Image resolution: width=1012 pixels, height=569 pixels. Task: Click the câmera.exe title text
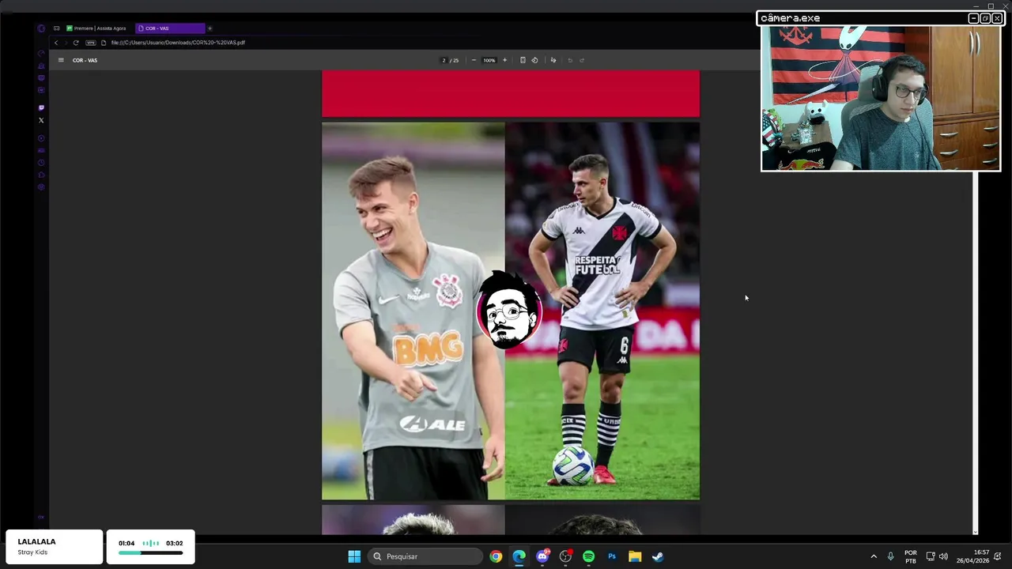tap(790, 18)
